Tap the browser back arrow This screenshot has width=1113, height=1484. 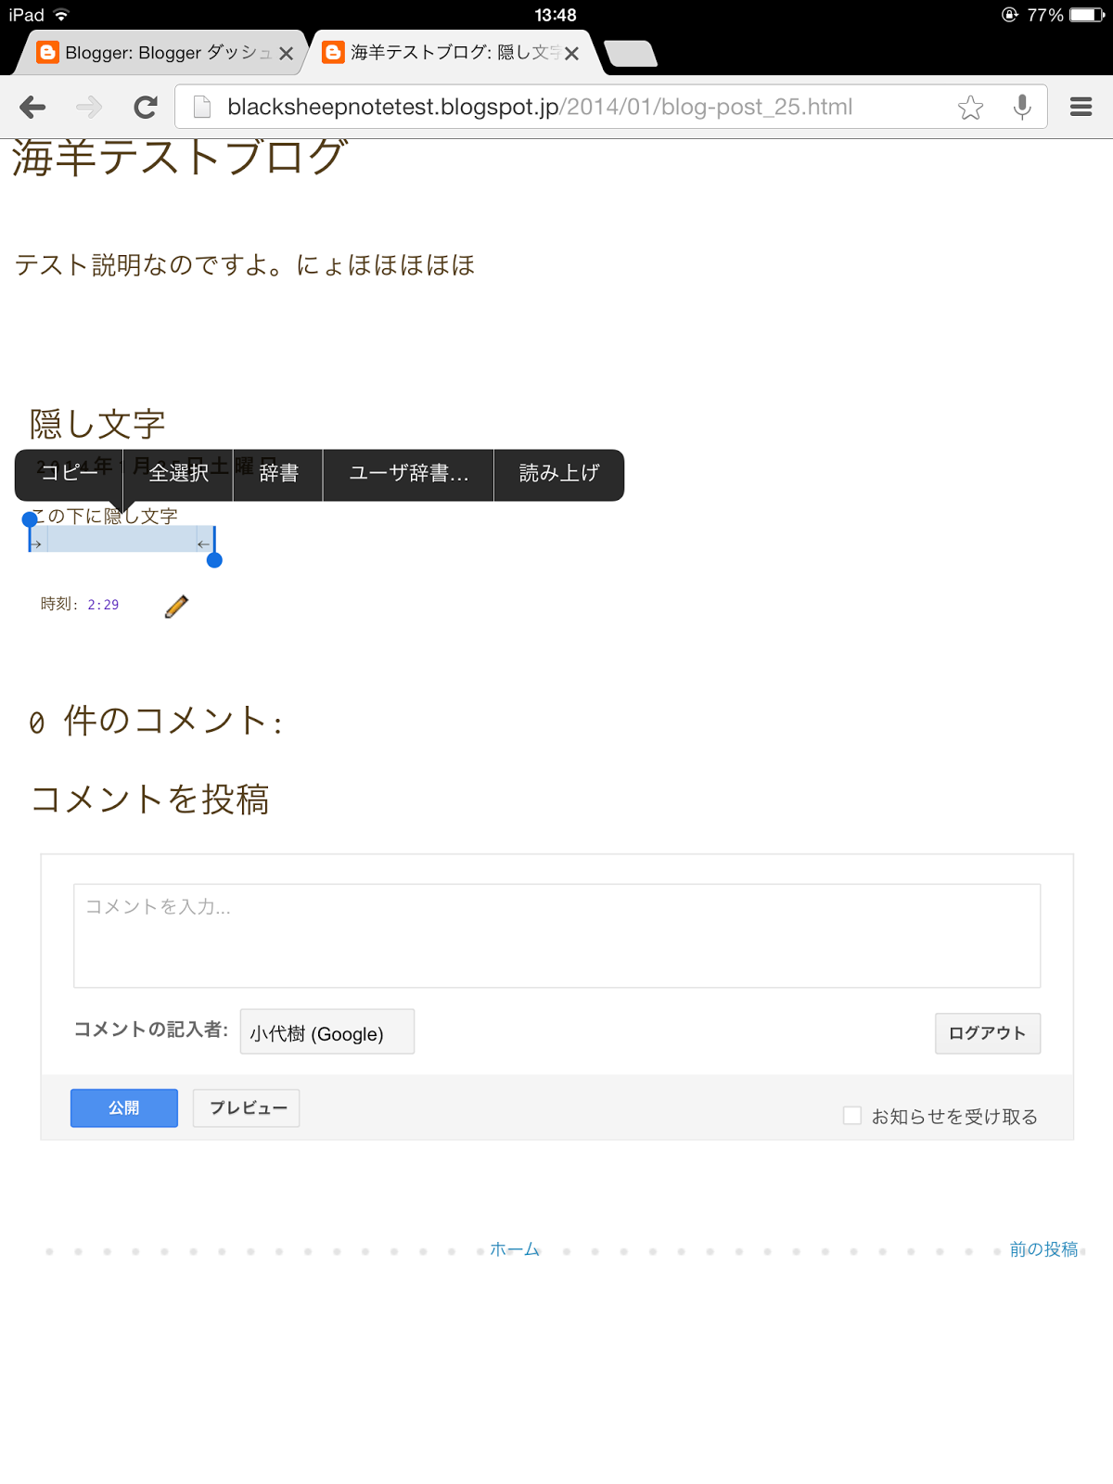click(32, 108)
